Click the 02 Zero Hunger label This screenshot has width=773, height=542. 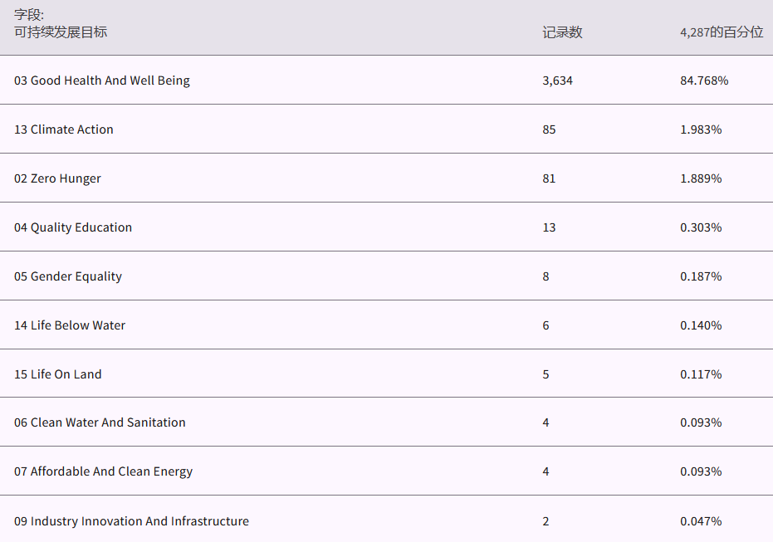tap(57, 178)
